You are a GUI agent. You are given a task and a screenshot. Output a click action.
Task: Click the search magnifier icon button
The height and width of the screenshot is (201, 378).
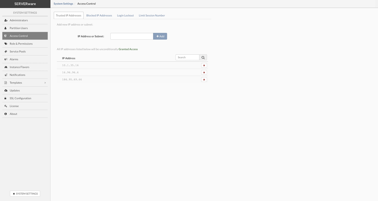[203, 57]
